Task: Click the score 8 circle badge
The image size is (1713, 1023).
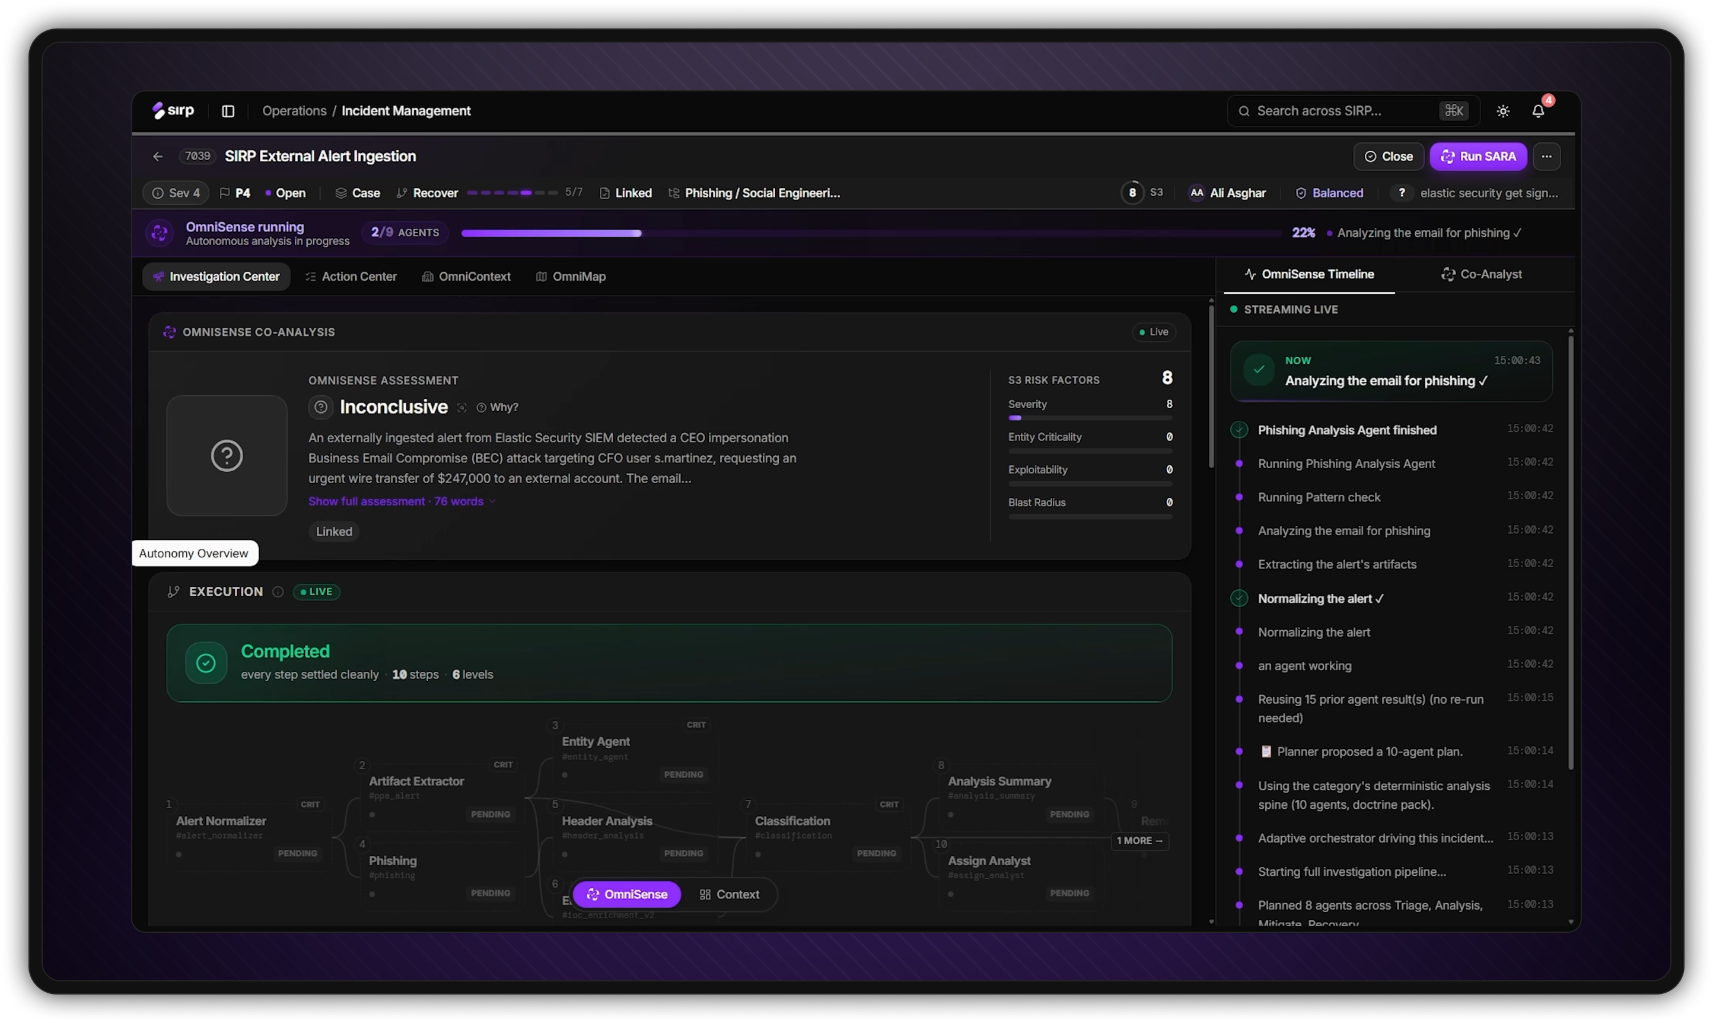Action: 1132,193
